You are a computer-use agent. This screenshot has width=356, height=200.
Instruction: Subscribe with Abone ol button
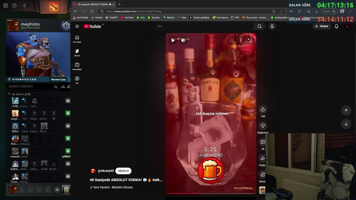pyautogui.click(x=123, y=171)
